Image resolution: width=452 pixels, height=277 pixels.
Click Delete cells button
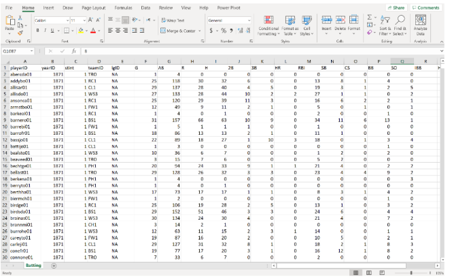(340, 25)
